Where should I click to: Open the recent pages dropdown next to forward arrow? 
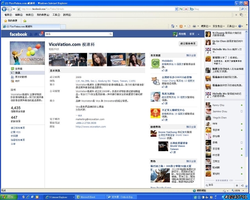click(14, 9)
